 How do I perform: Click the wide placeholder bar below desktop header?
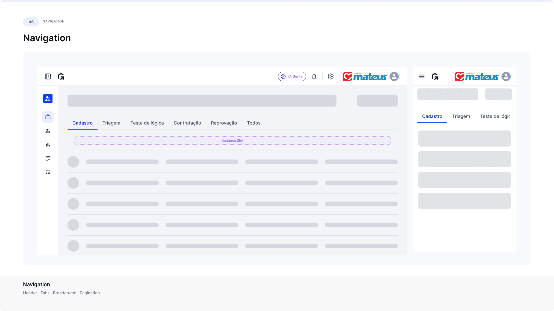202,101
